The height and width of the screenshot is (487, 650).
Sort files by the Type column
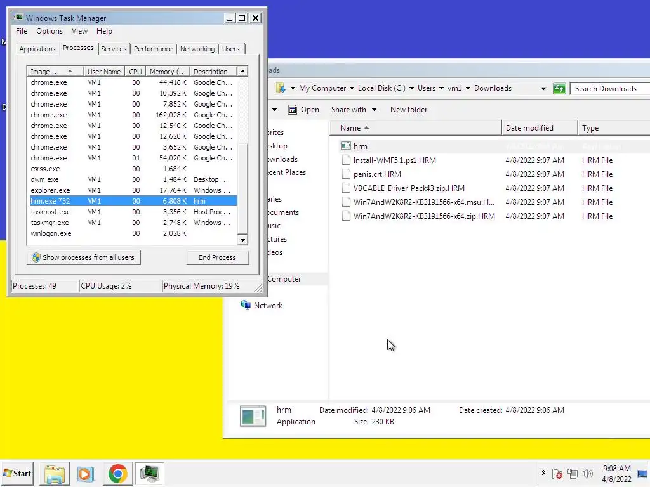(x=614, y=128)
